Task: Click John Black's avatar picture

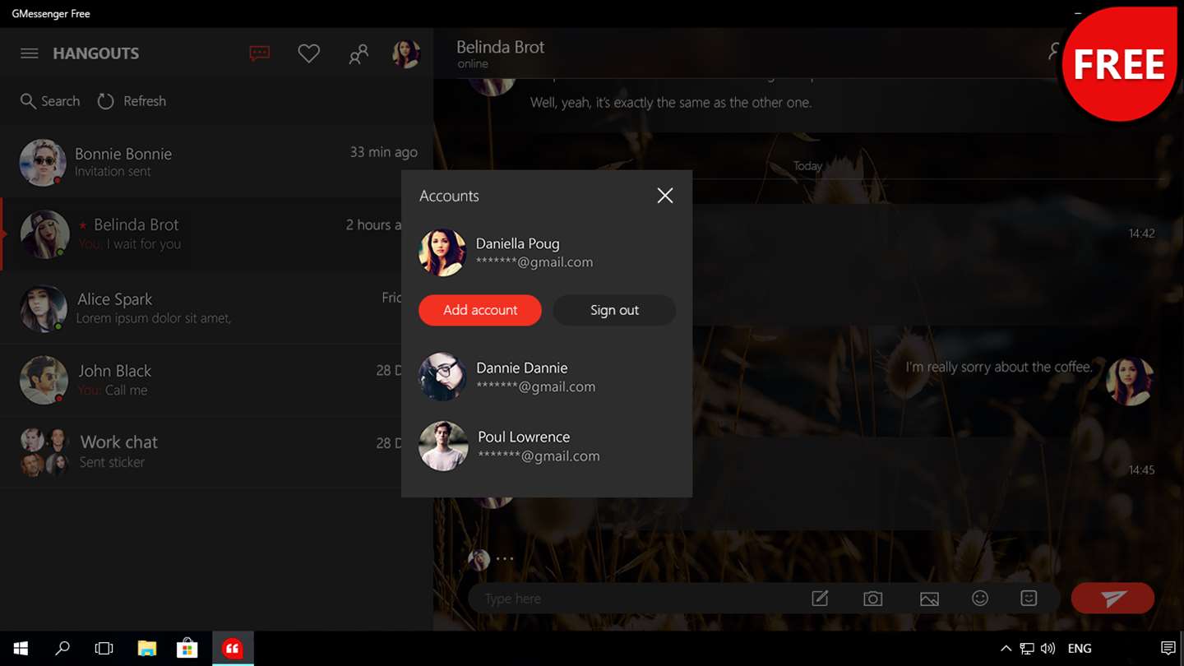Action: pos(44,380)
